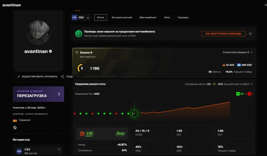Open Статистика Season 9 chevron link
The height and width of the screenshot is (156, 267).
click(x=237, y=52)
